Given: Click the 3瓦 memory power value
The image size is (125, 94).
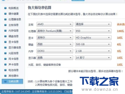Looking at the screenshot, I should (119, 51).
